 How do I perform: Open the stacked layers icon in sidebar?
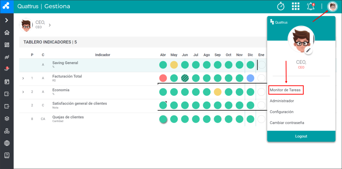(7, 119)
